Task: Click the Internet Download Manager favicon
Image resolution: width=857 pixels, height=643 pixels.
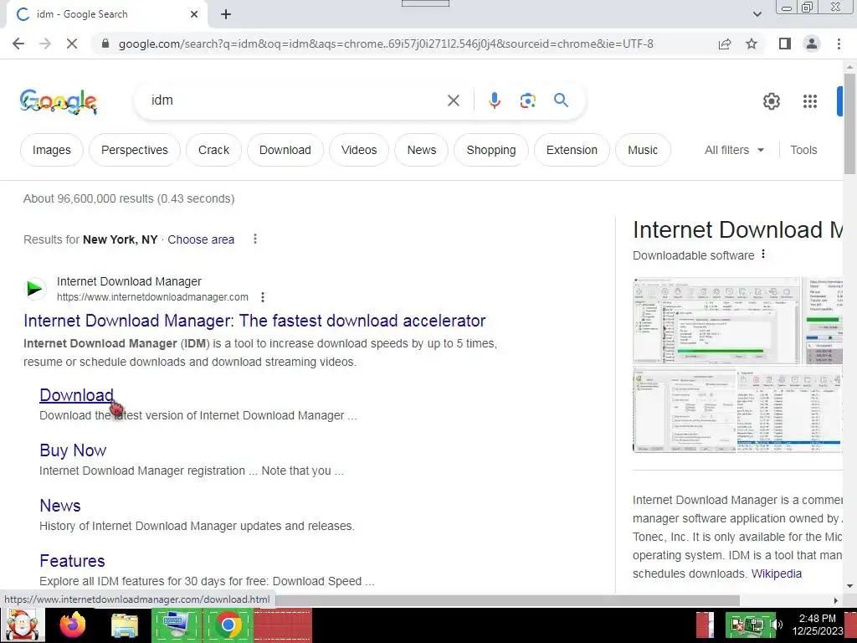Action: [35, 288]
